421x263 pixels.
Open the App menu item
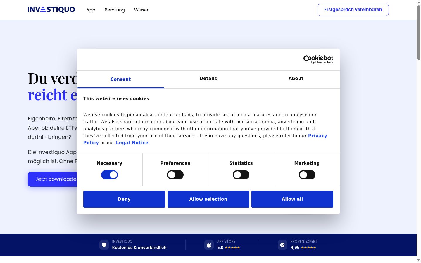pyautogui.click(x=91, y=10)
